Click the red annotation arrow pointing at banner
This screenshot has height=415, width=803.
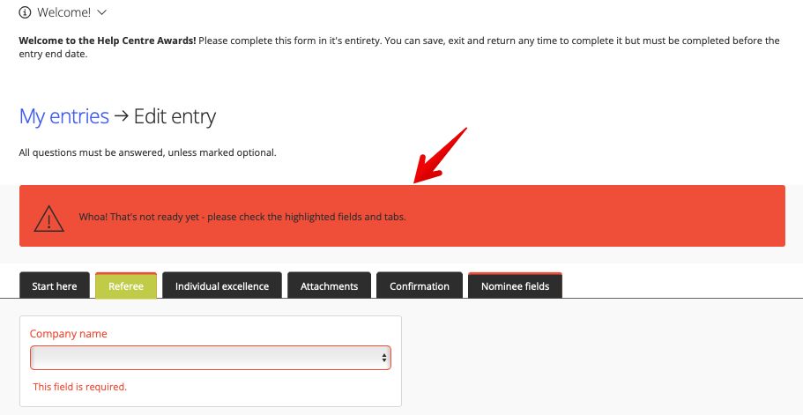coord(440,156)
